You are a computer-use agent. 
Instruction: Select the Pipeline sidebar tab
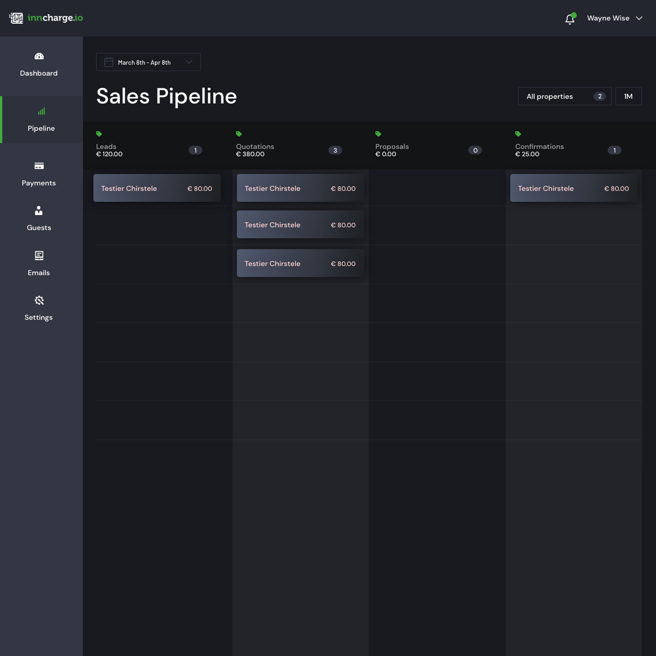(x=41, y=120)
